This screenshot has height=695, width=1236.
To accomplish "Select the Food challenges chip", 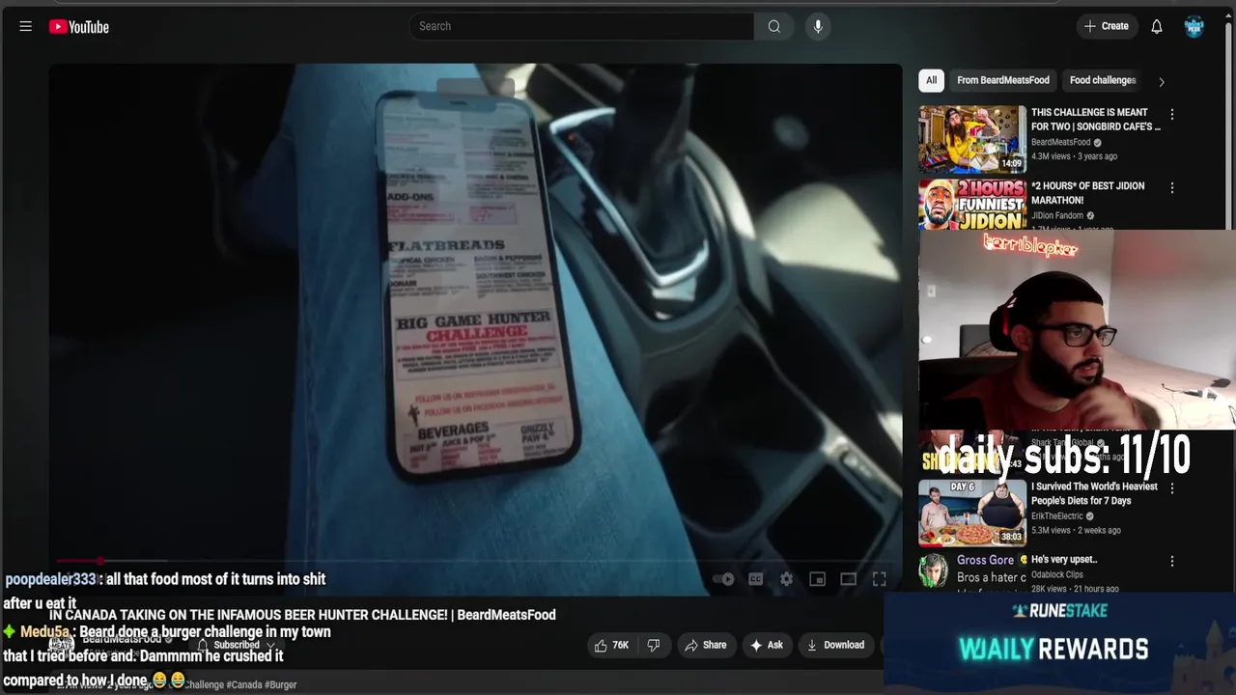I will pyautogui.click(x=1102, y=80).
